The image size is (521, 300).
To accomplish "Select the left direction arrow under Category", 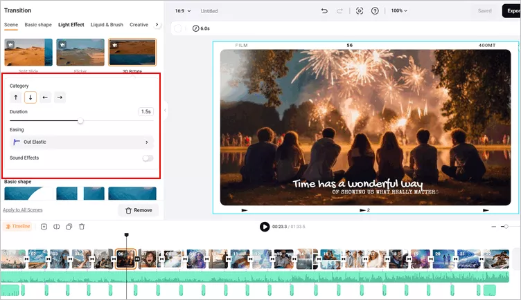I will pyautogui.click(x=45, y=97).
